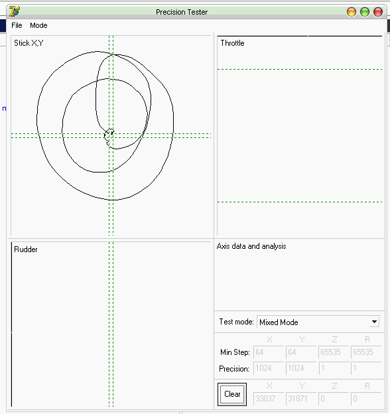
Task: Click the Rudder panel vertical indicator line
Action: [x=12, y=324]
